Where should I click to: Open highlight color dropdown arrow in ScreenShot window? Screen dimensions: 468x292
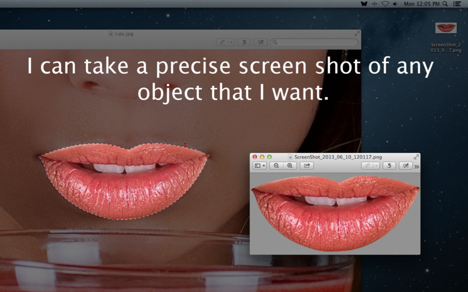point(377,166)
